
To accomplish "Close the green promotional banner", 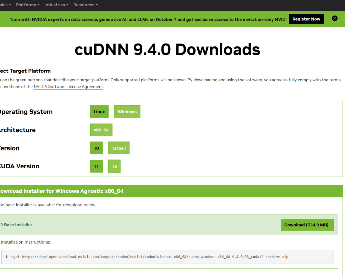I will [x=335, y=18].
